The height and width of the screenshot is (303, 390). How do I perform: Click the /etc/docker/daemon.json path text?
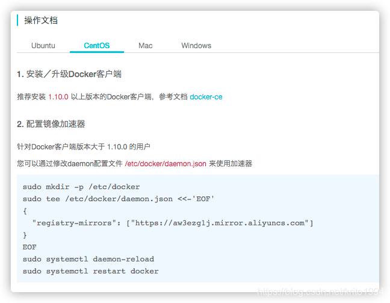[x=166, y=164]
